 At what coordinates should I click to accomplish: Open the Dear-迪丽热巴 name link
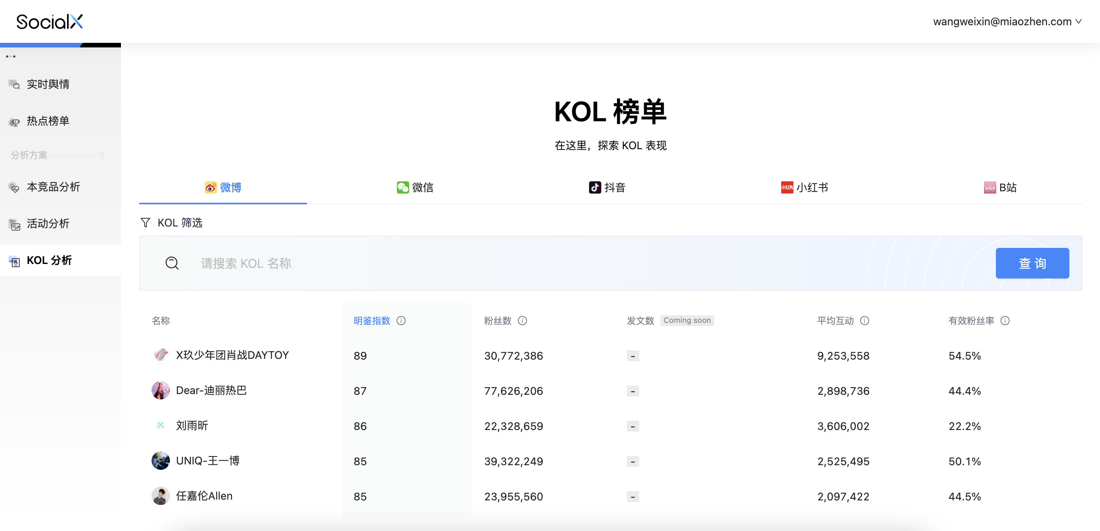click(x=211, y=391)
